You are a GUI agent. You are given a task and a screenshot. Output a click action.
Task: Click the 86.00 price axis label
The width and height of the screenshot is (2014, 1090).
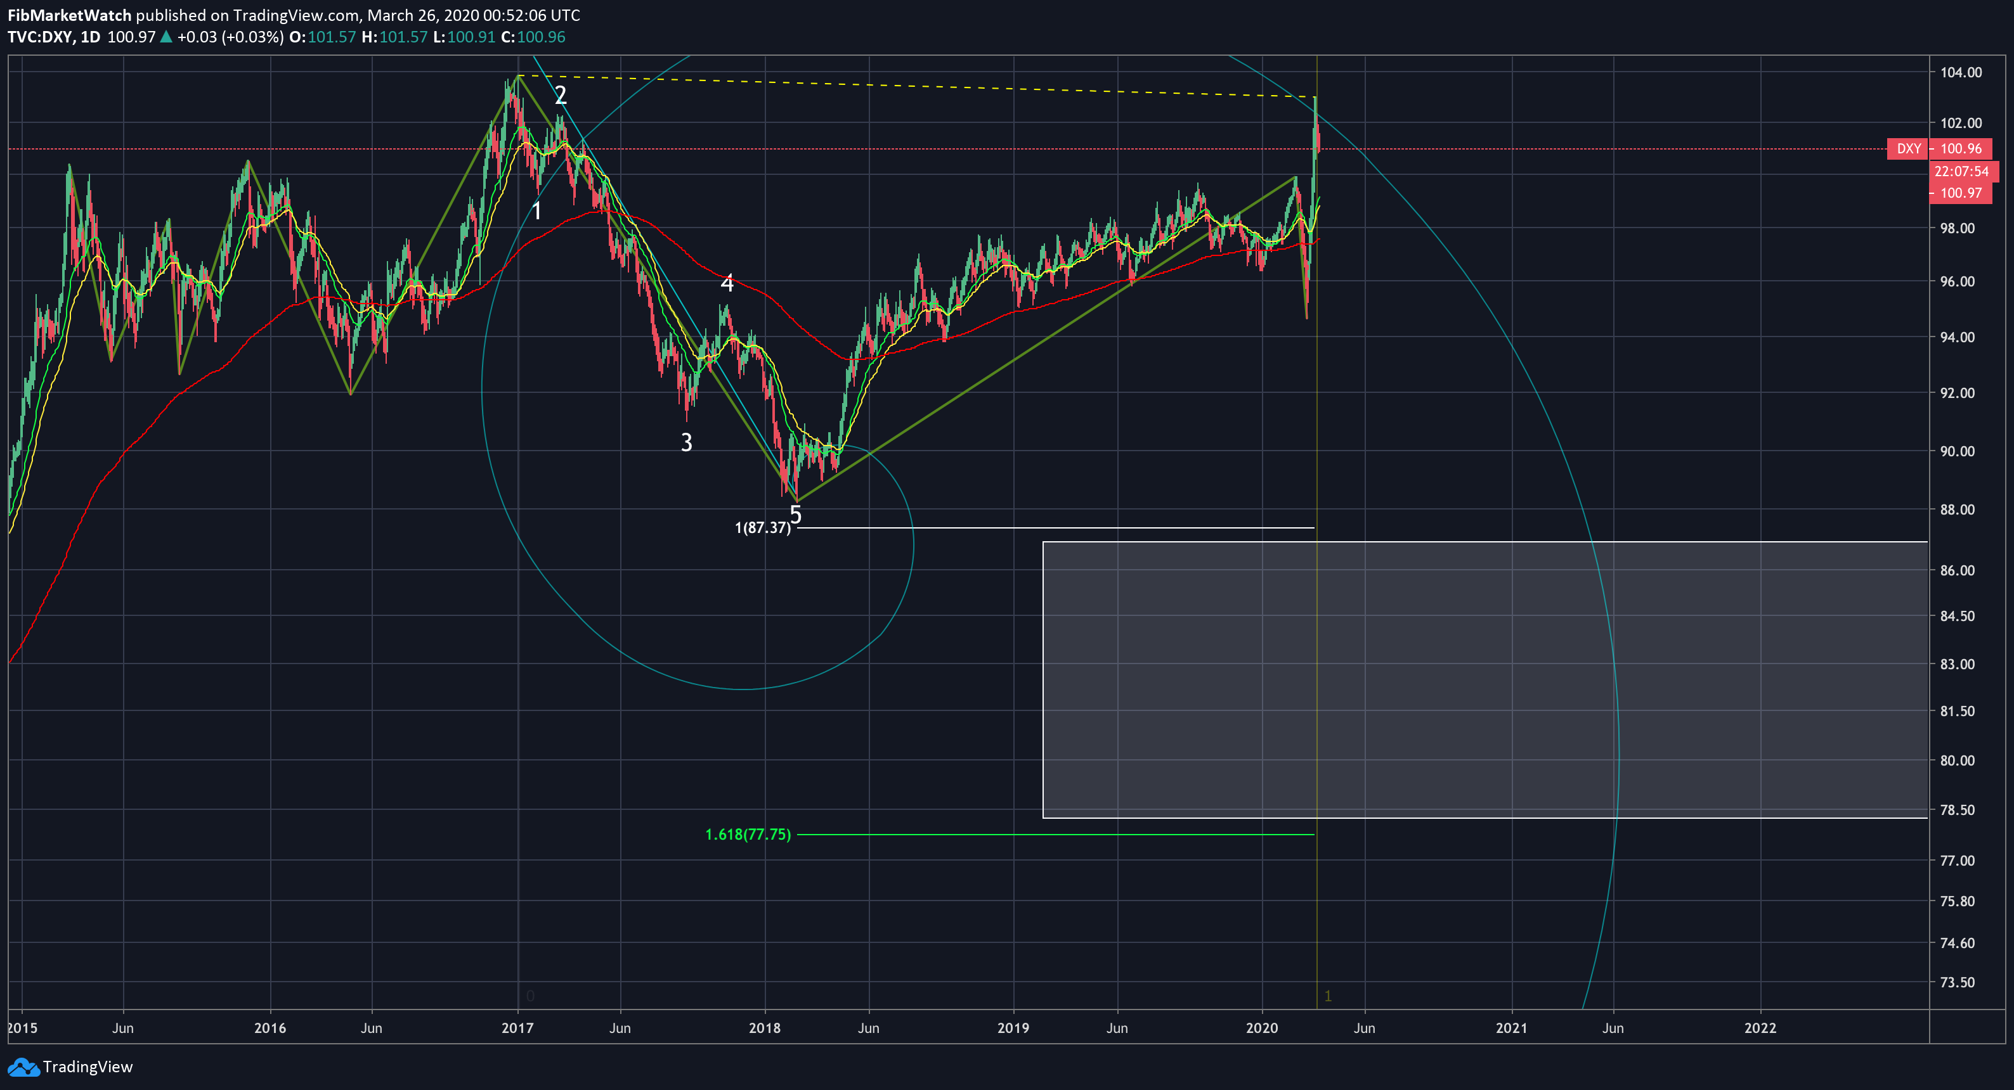(x=1958, y=570)
